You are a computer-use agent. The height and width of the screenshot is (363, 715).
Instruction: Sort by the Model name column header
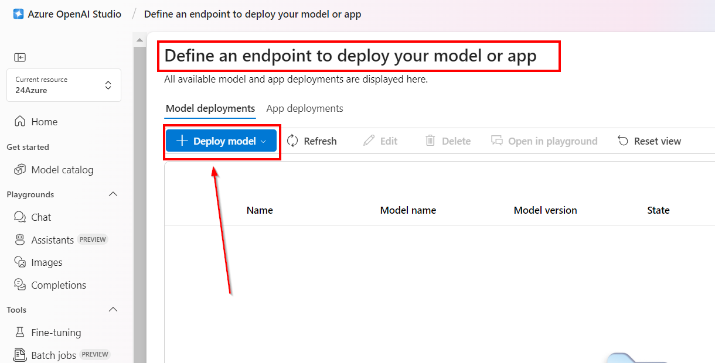408,210
